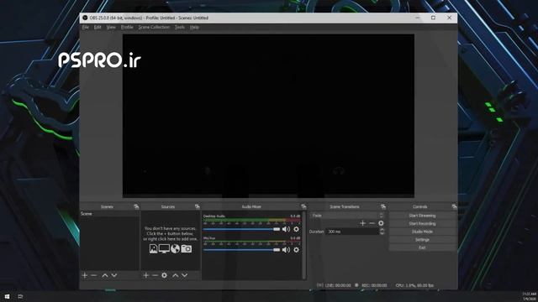Open transition properties via the Scene Transitions gear
Image resolution: width=538 pixels, height=302 pixels.
point(381,223)
